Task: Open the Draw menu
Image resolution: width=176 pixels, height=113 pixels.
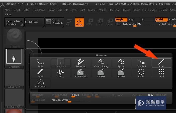Action: pyautogui.click(x=52, y=10)
